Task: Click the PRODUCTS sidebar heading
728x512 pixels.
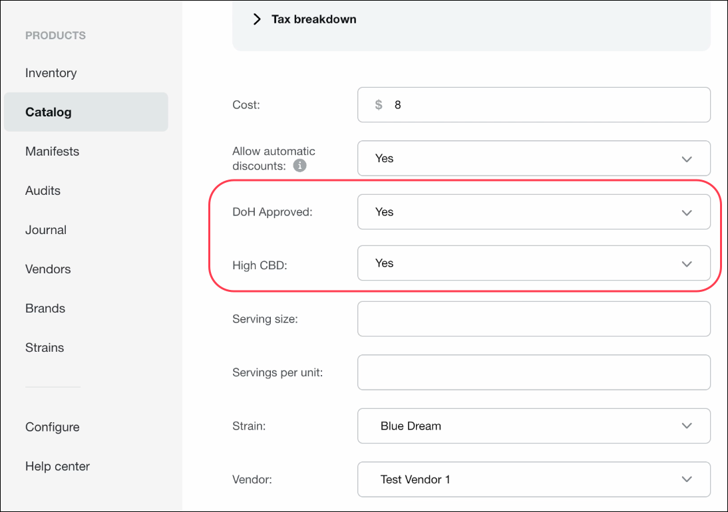Action: pyautogui.click(x=56, y=36)
